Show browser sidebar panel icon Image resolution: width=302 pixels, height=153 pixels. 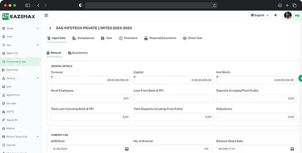pos(28,5)
